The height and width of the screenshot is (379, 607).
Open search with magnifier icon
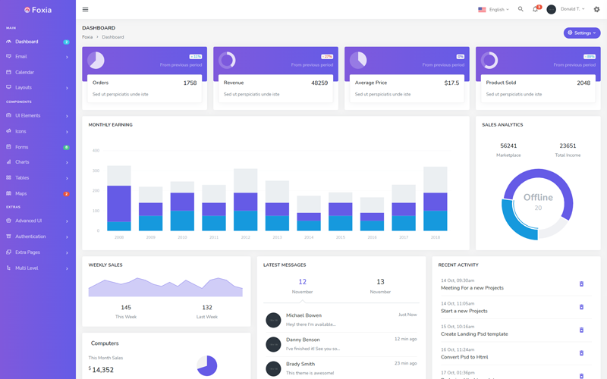coord(521,9)
